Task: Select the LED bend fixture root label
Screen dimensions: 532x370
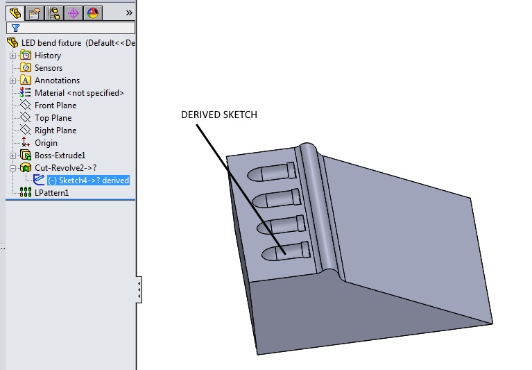Action: 78,43
